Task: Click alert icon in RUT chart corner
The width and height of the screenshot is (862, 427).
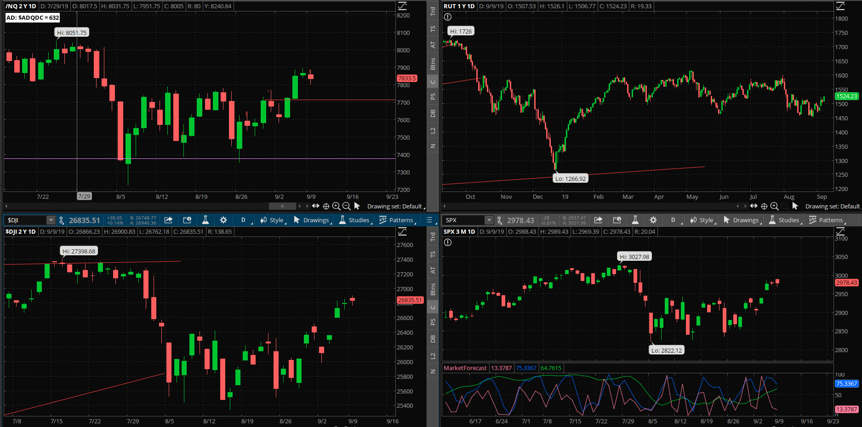Action: click(x=448, y=17)
